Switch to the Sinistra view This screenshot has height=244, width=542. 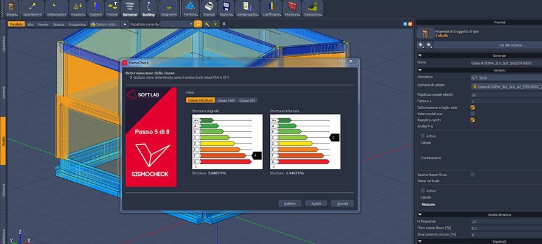[x=58, y=24]
